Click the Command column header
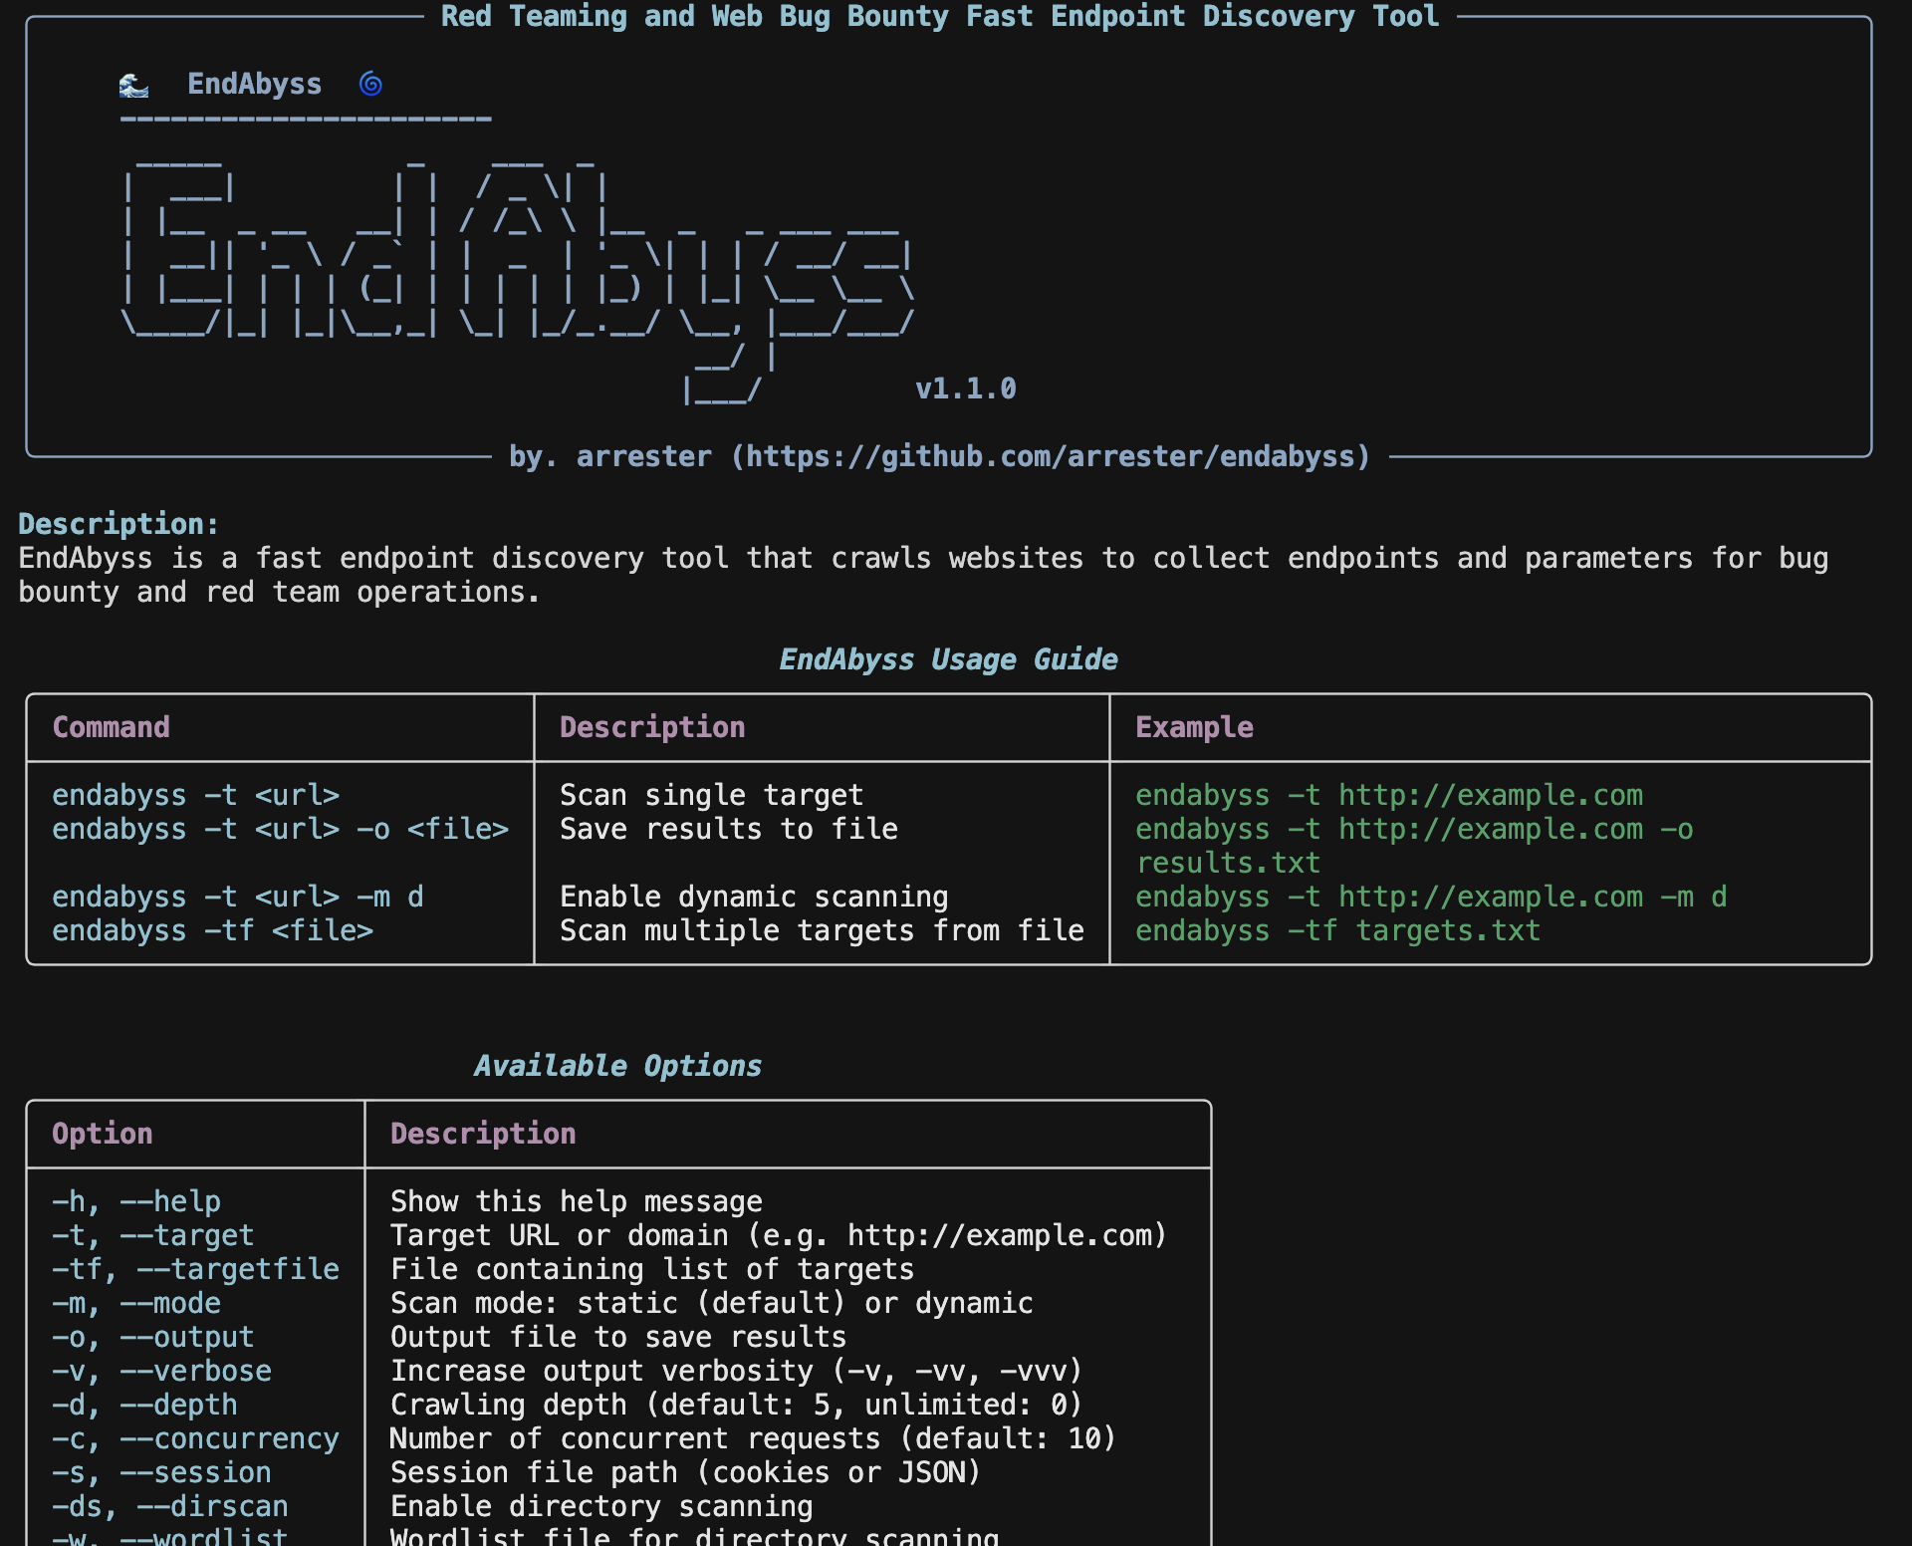The image size is (1912, 1546). pyautogui.click(x=111, y=727)
